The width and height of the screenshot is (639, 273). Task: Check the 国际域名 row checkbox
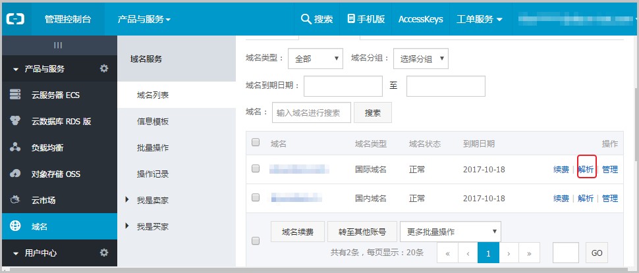(256, 169)
